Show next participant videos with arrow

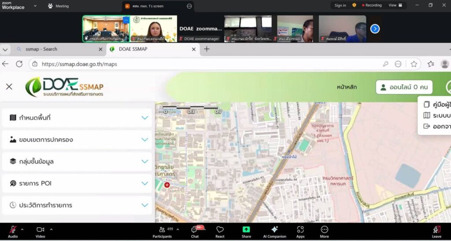tap(375, 29)
